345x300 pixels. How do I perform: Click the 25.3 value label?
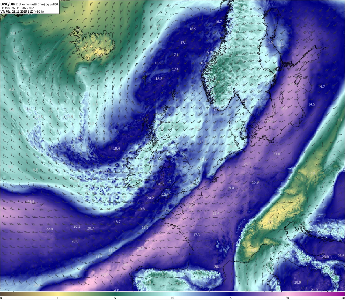[247, 164]
